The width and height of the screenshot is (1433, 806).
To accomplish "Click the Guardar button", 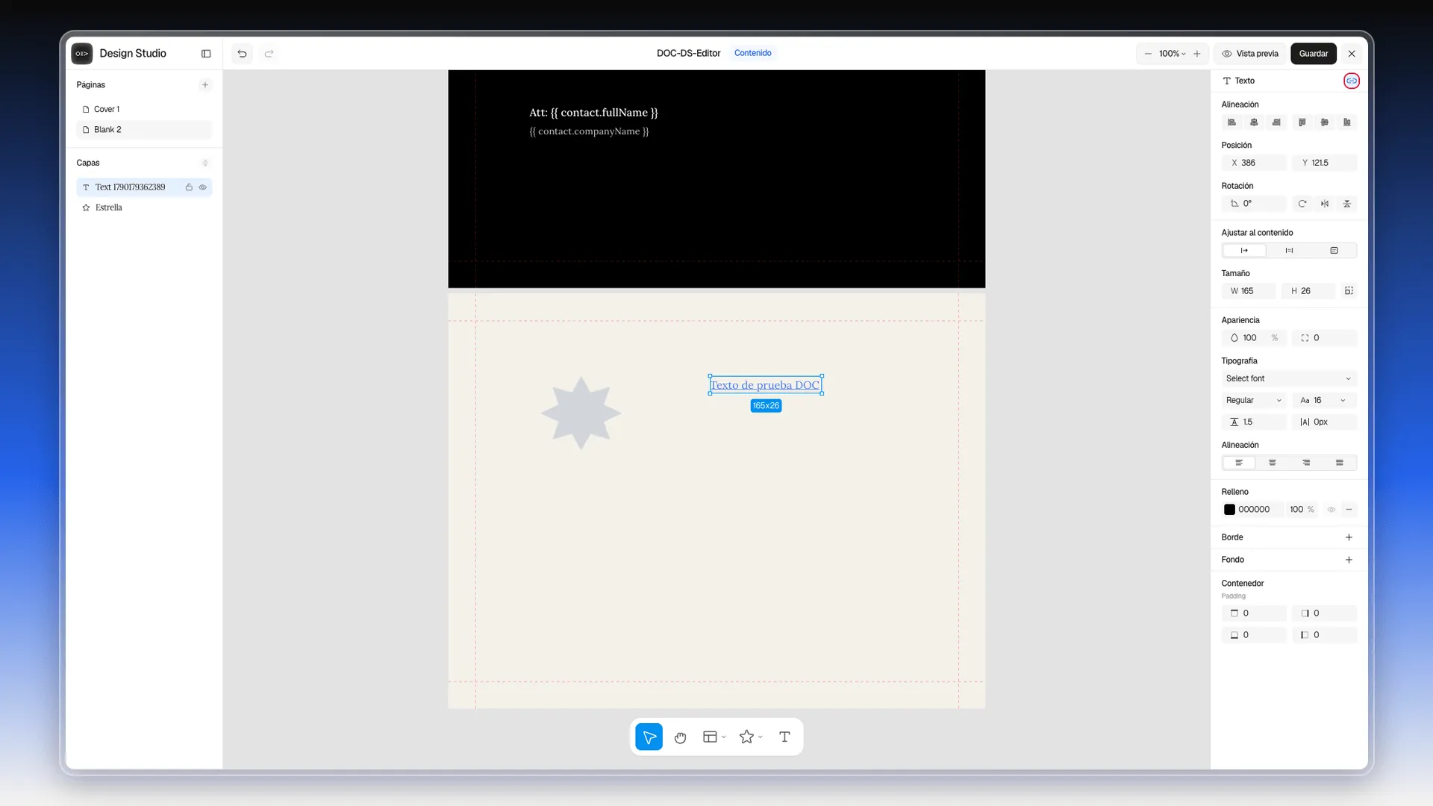I will (1313, 54).
